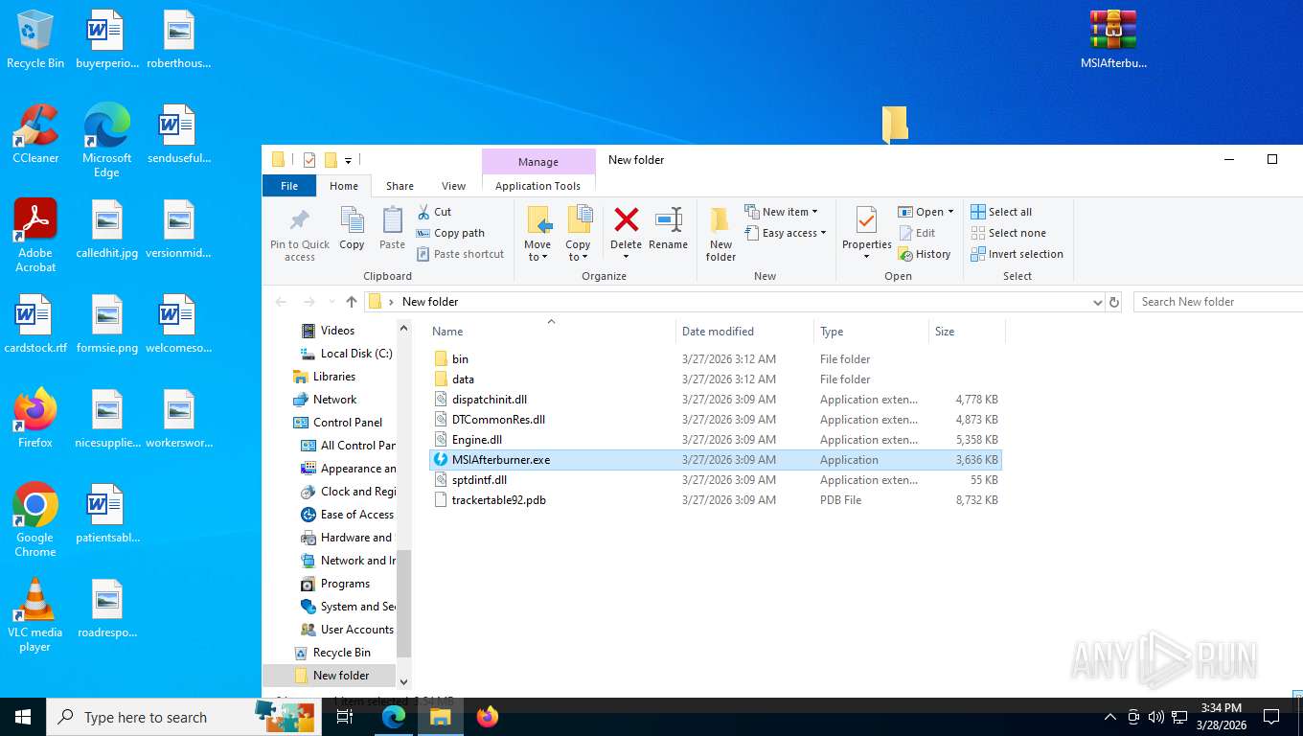Create a New folder from the ribbon

(x=720, y=234)
